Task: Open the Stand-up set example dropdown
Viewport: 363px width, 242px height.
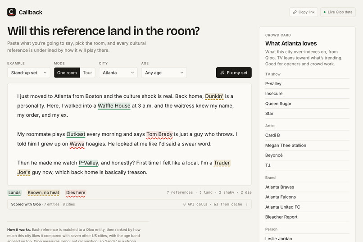Action: [x=29, y=73]
